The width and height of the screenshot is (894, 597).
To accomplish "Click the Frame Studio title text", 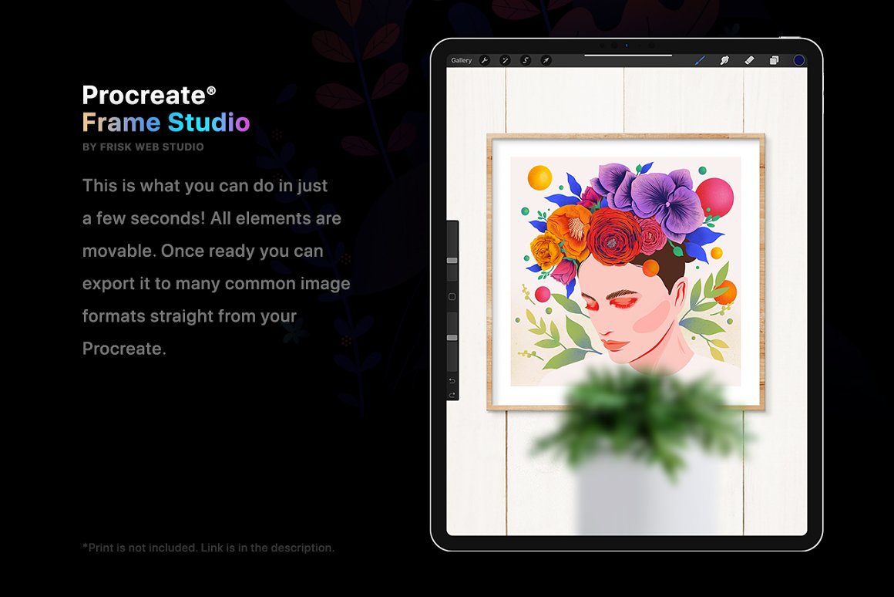I will pos(166,123).
